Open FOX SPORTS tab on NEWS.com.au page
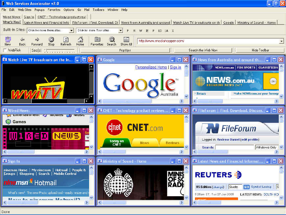This screenshot has width=286, height=215. coord(246,67)
